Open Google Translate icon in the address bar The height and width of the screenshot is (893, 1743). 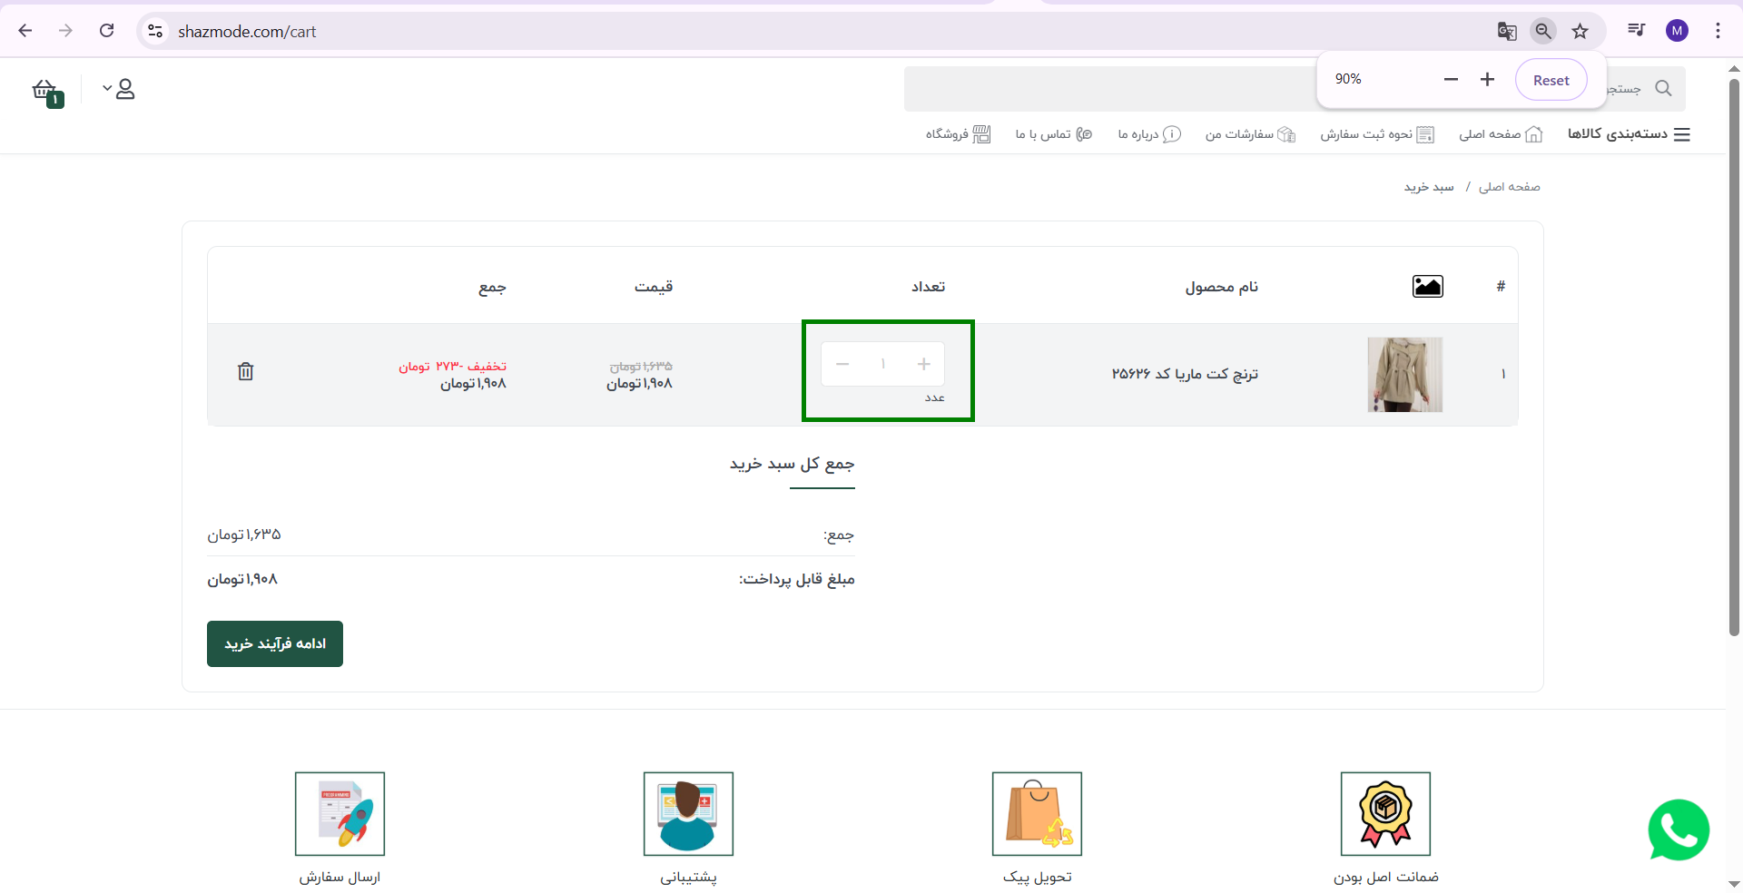pyautogui.click(x=1507, y=30)
